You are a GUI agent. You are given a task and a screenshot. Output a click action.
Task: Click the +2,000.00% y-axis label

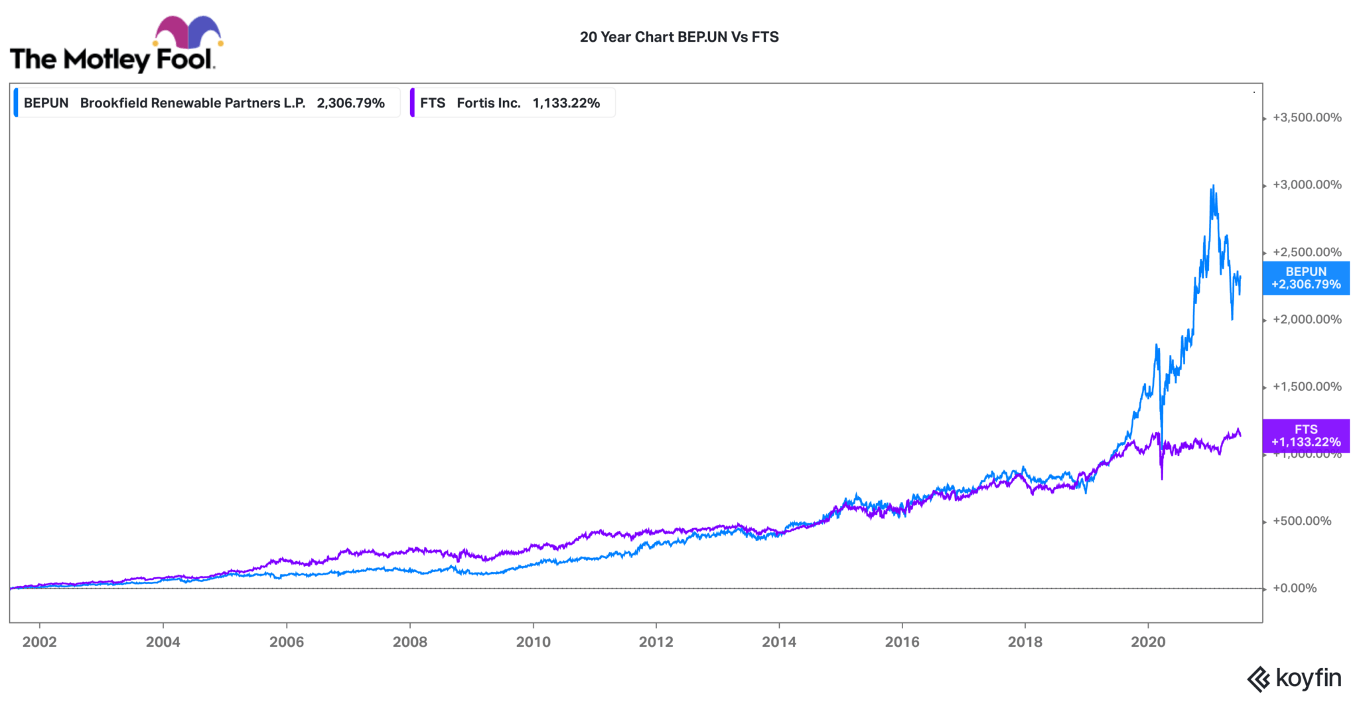pos(1307,319)
